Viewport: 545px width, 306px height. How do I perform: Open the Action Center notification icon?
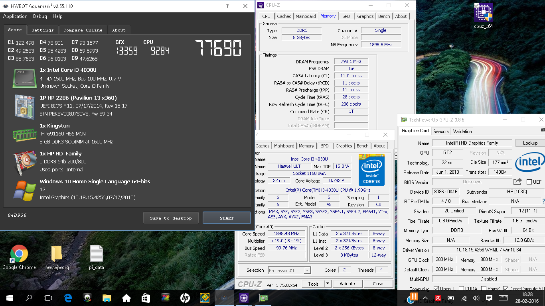489,298
